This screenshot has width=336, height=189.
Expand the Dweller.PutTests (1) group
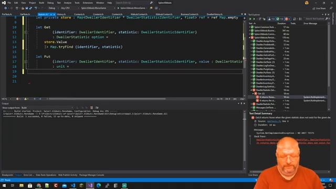251,72
